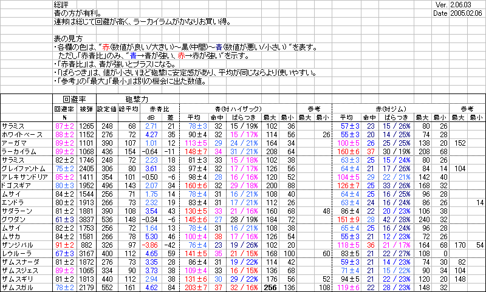This screenshot has height=292, width=486.
Task: Select the 総評 heading cell
Action: pos(61,5)
